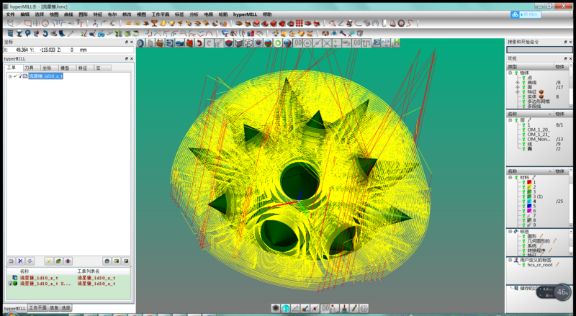Open the 分析 menu
Viewport: 576px width, 316px height.
(x=194, y=14)
